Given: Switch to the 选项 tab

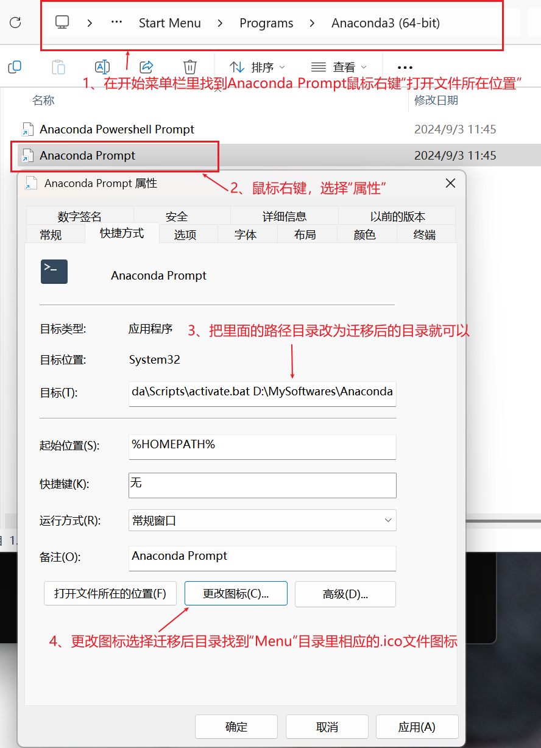Looking at the screenshot, I should pyautogui.click(x=185, y=235).
